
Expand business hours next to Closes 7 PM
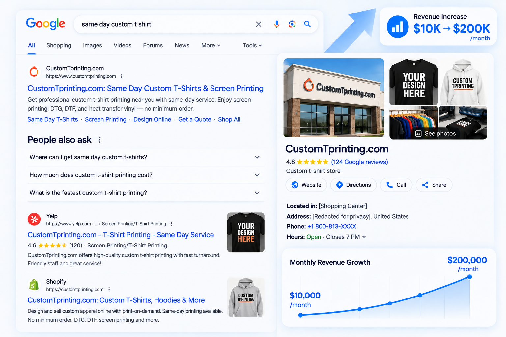pyautogui.click(x=364, y=237)
